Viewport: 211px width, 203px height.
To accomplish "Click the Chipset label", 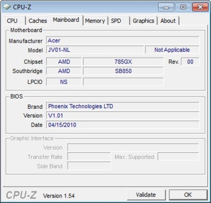I will coord(33,62).
